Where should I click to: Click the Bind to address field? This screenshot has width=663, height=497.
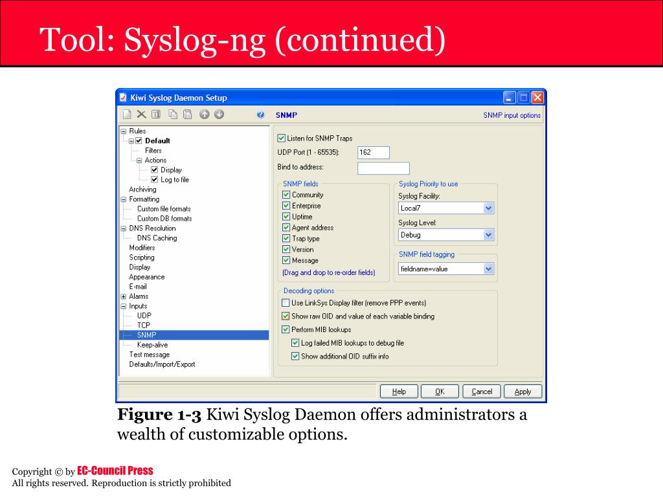(383, 168)
